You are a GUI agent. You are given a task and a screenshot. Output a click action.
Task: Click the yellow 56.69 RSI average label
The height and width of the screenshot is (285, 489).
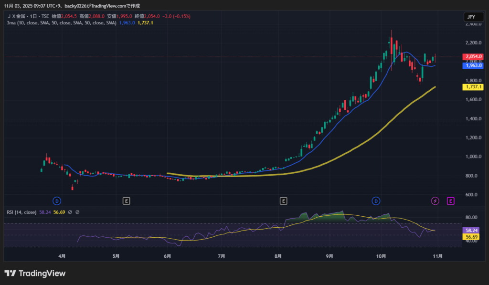coord(473,237)
